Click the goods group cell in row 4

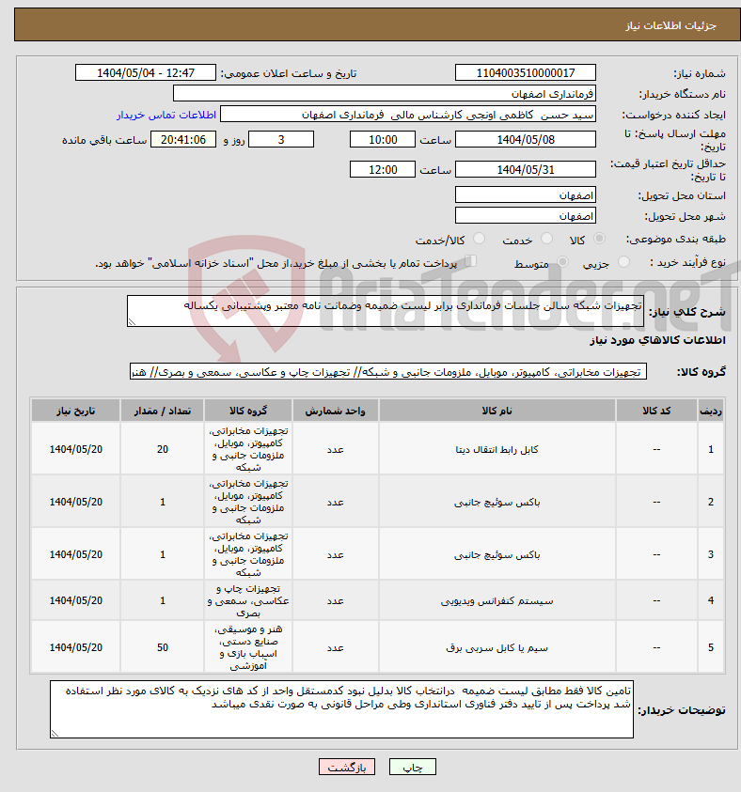pos(248,600)
